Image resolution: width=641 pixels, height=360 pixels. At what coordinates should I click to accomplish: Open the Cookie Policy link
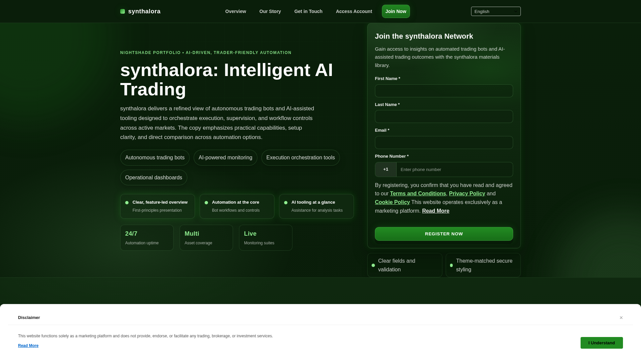392,202
